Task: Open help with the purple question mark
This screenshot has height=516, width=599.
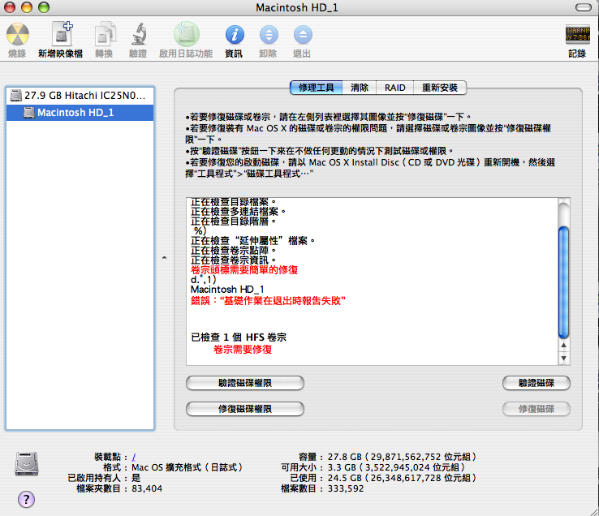Action: [26, 499]
